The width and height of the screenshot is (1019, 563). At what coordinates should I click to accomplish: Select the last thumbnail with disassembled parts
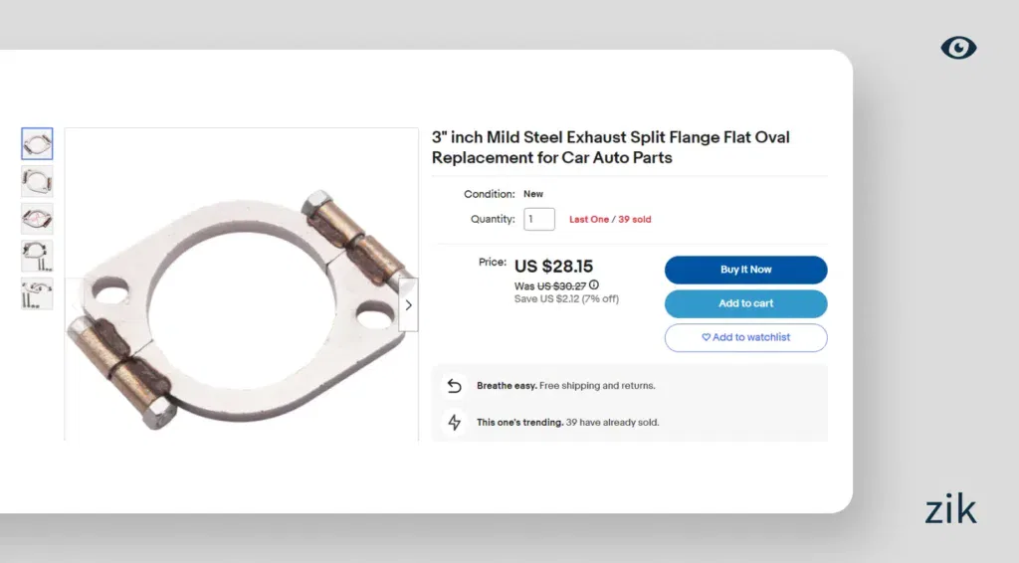[37, 293]
